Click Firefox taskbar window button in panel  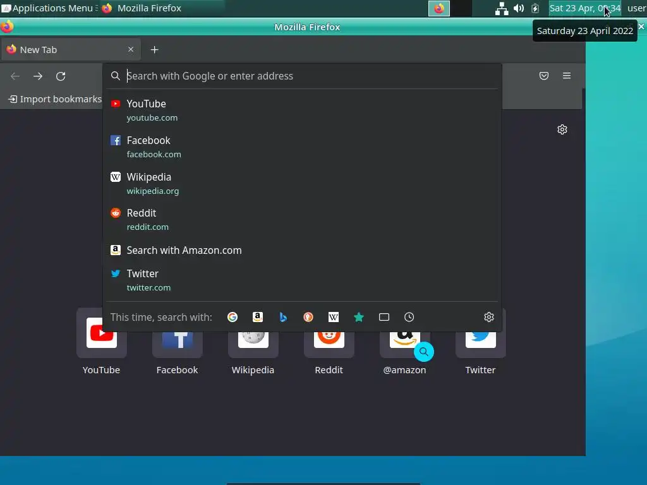point(439,8)
